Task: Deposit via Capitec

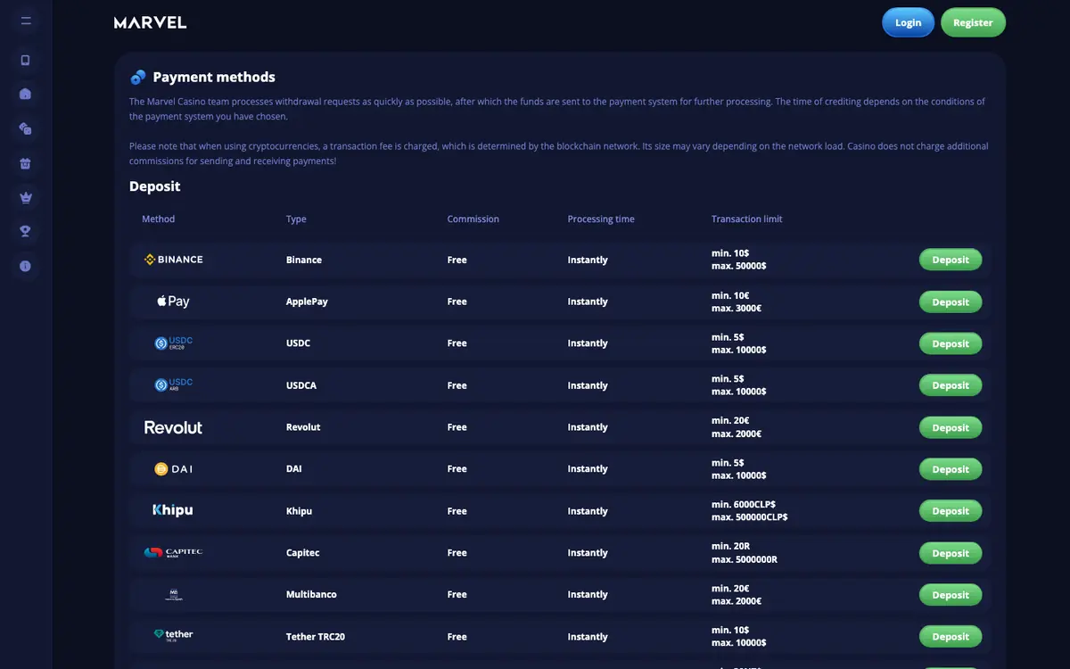Action: (x=951, y=553)
